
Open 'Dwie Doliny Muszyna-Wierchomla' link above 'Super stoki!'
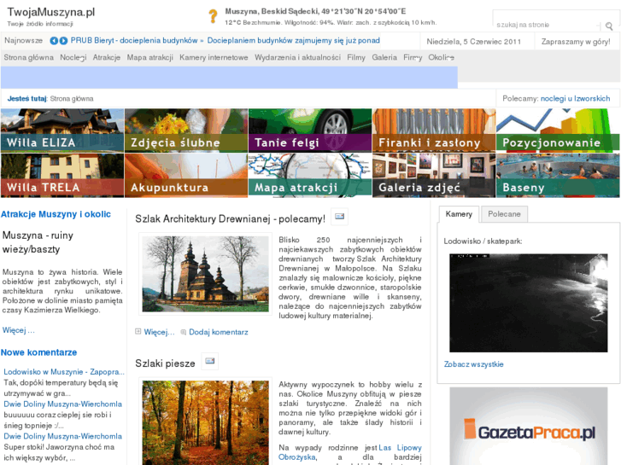coord(62,436)
